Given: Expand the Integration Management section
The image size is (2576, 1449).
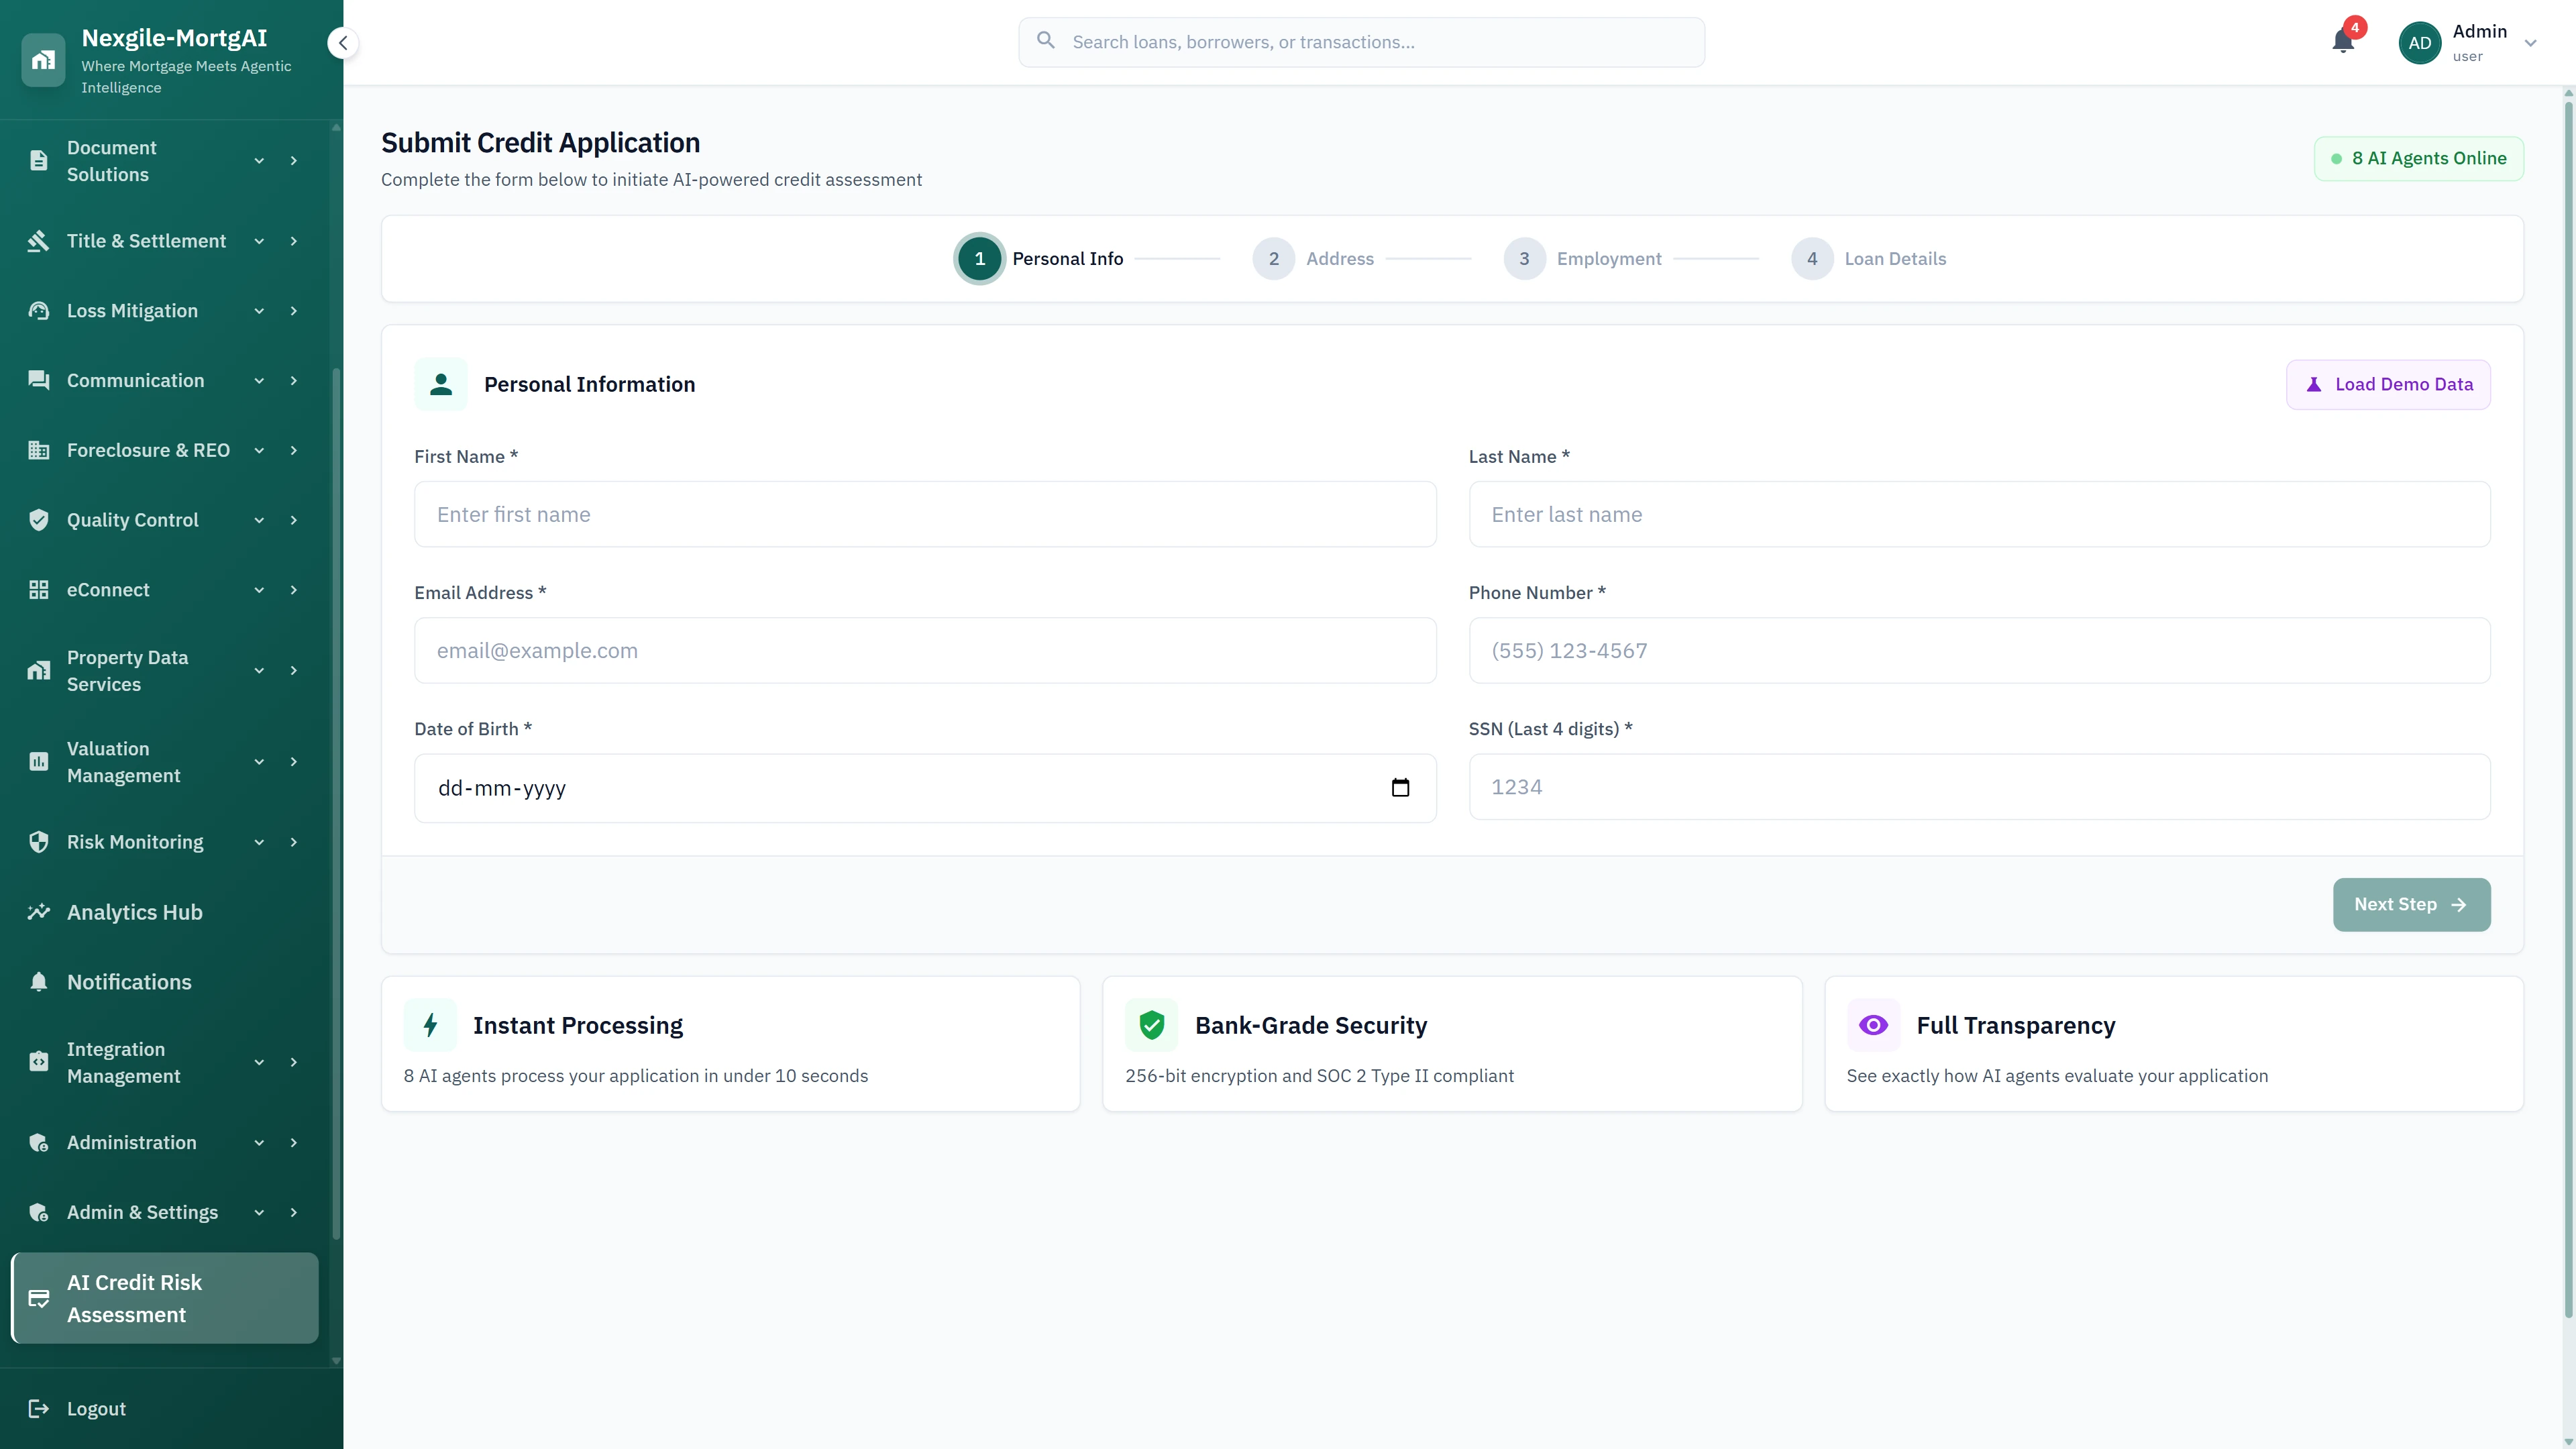Looking at the screenshot, I should 258,1062.
